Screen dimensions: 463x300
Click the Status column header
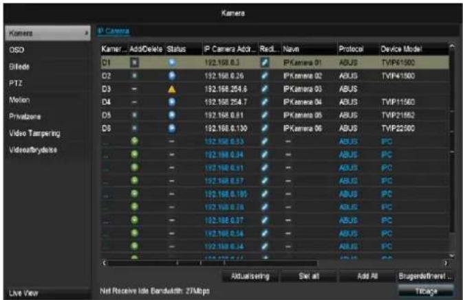[176, 49]
